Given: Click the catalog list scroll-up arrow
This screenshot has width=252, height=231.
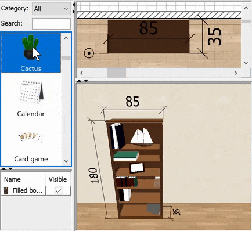Looking at the screenshot, I should click(x=66, y=38).
